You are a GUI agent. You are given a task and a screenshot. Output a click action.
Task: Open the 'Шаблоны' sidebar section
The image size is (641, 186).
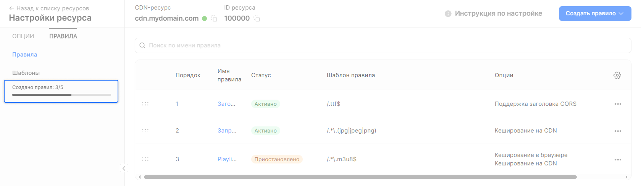26,73
